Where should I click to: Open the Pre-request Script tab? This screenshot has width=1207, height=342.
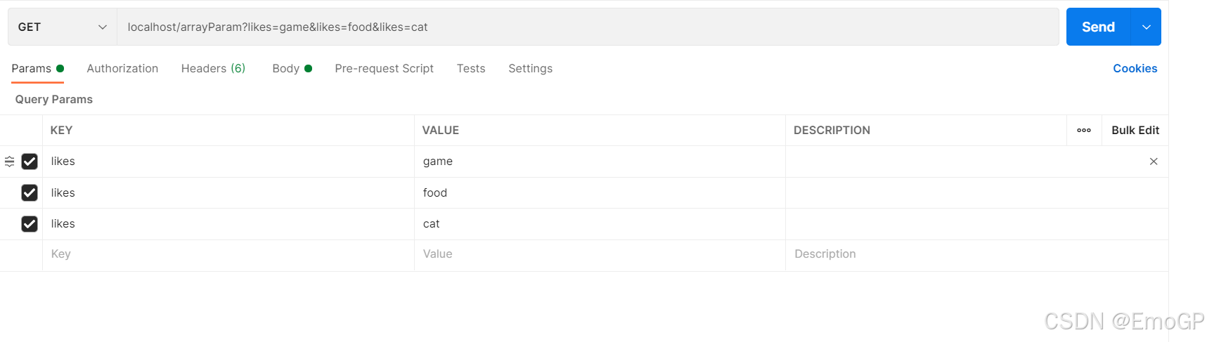(x=384, y=68)
